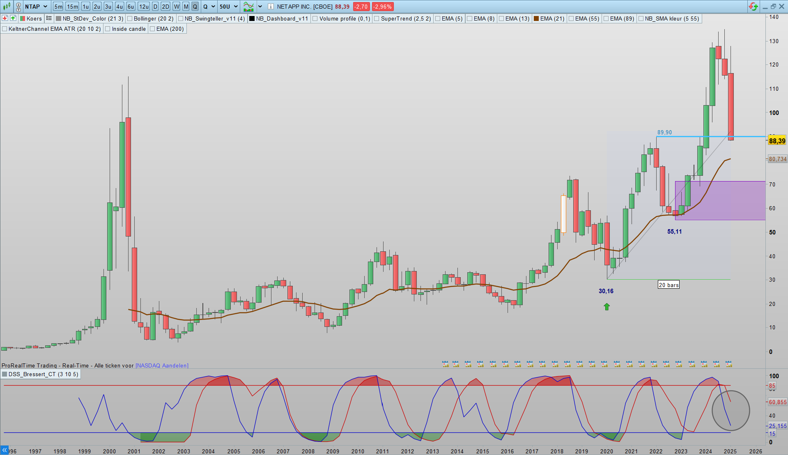Open the instrument info icon
Image resolution: width=788 pixels, height=455 pixels.
[271, 7]
